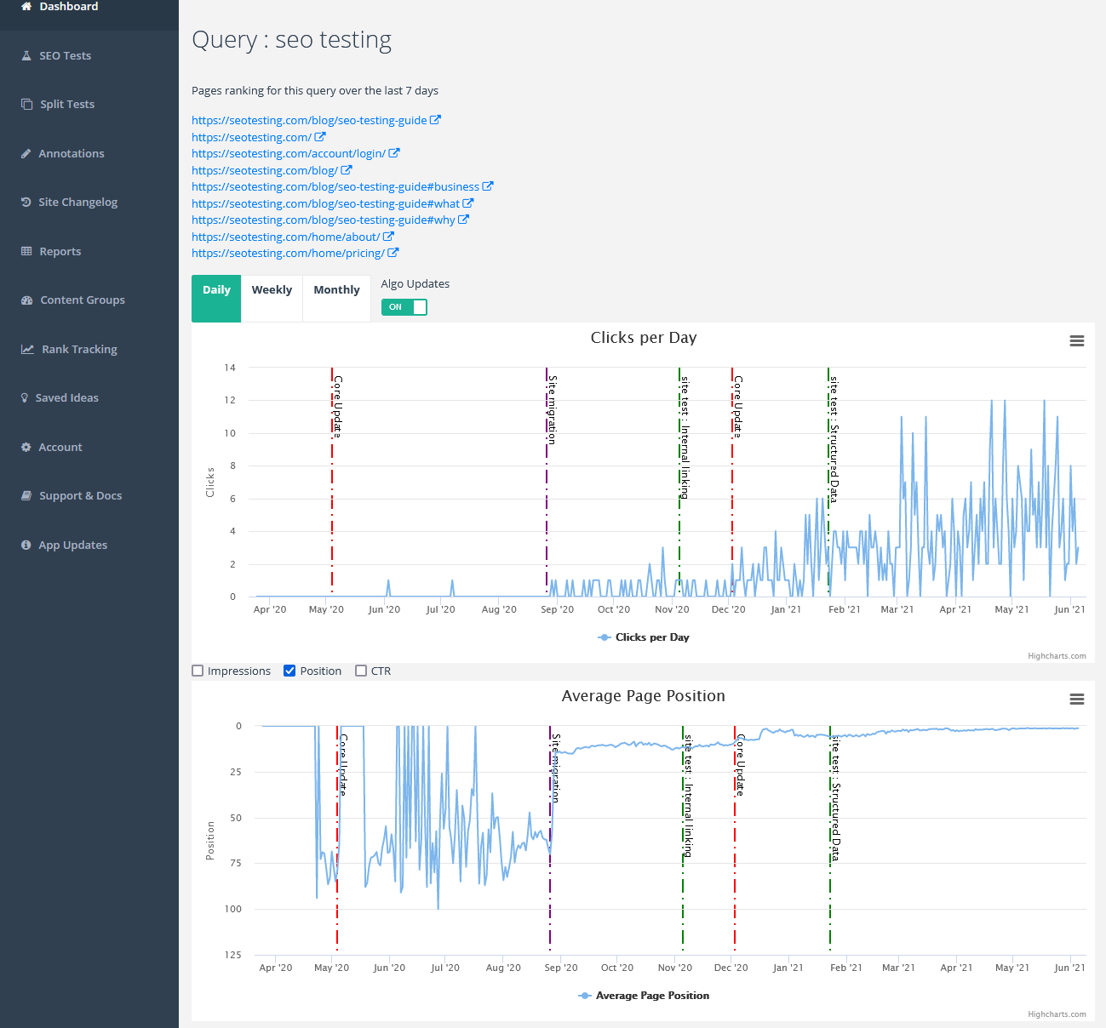Click the Rank Tracking chart icon
The width and height of the screenshot is (1106, 1028).
27,349
